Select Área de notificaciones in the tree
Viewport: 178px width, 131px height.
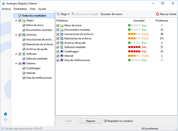pyautogui.click(x=39, y=78)
